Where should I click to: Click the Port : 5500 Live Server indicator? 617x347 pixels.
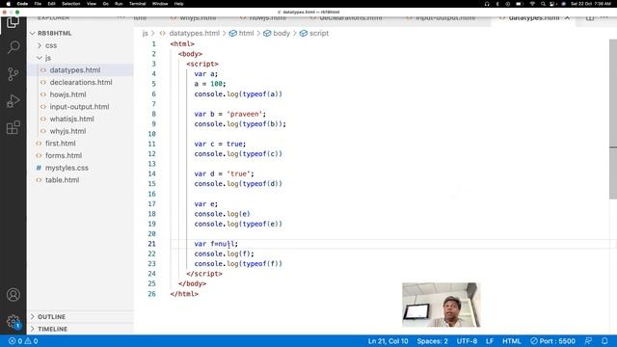(x=552, y=341)
